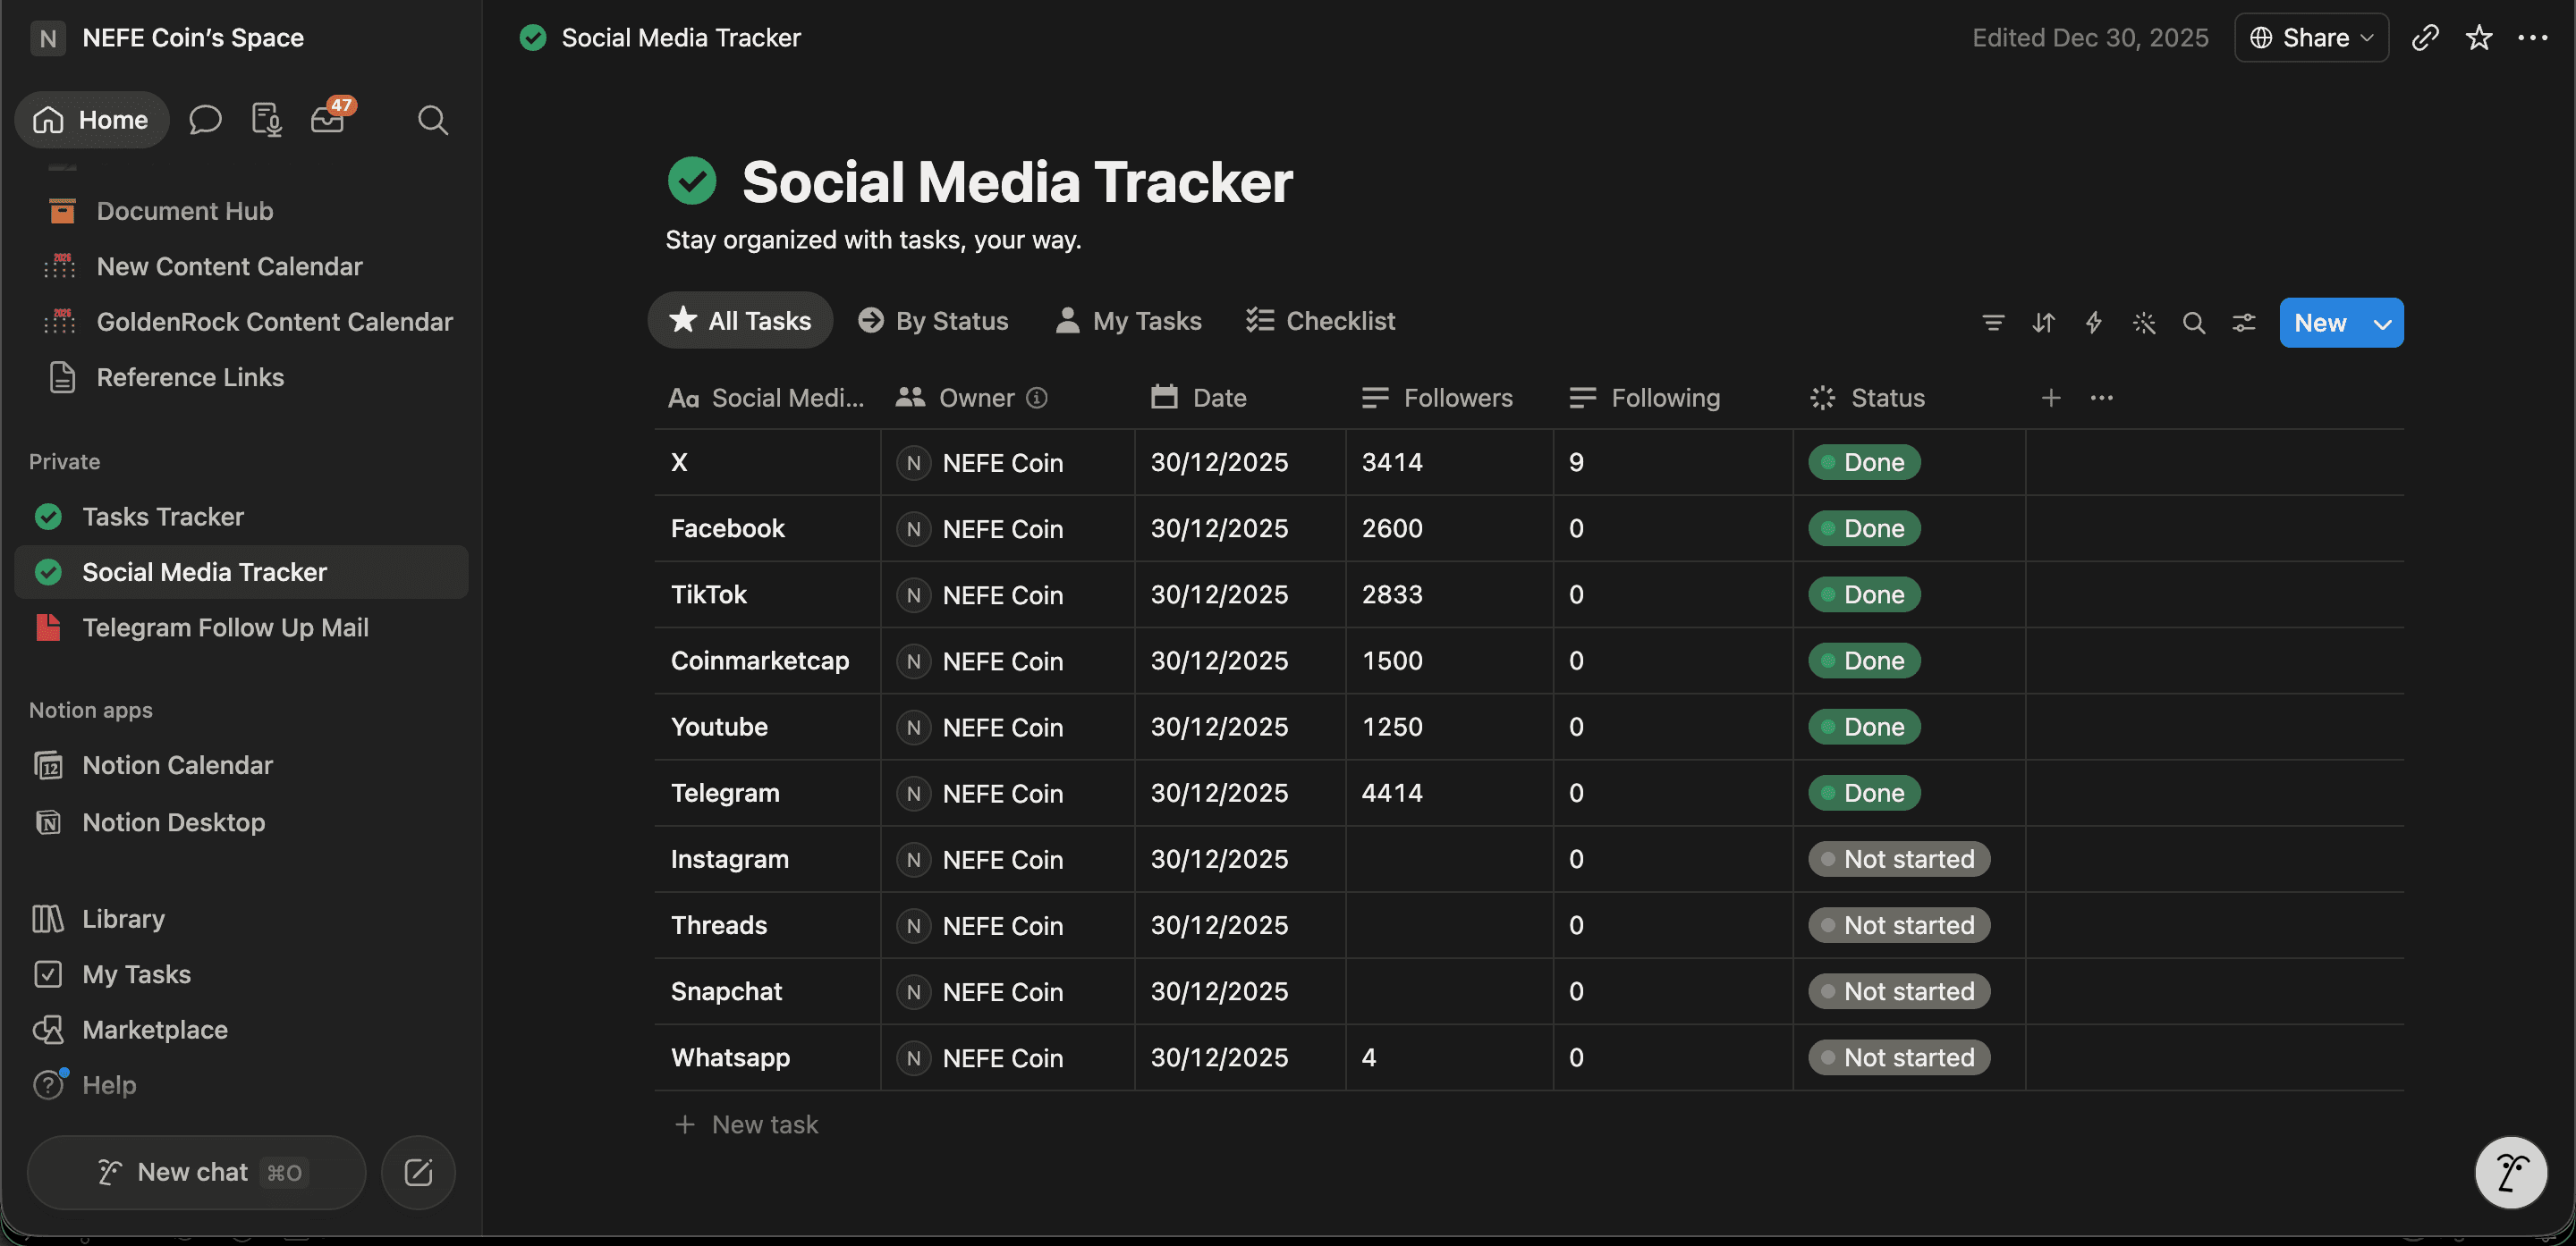Open the Share dropdown
The width and height of the screenshot is (2576, 1246).
click(2311, 38)
